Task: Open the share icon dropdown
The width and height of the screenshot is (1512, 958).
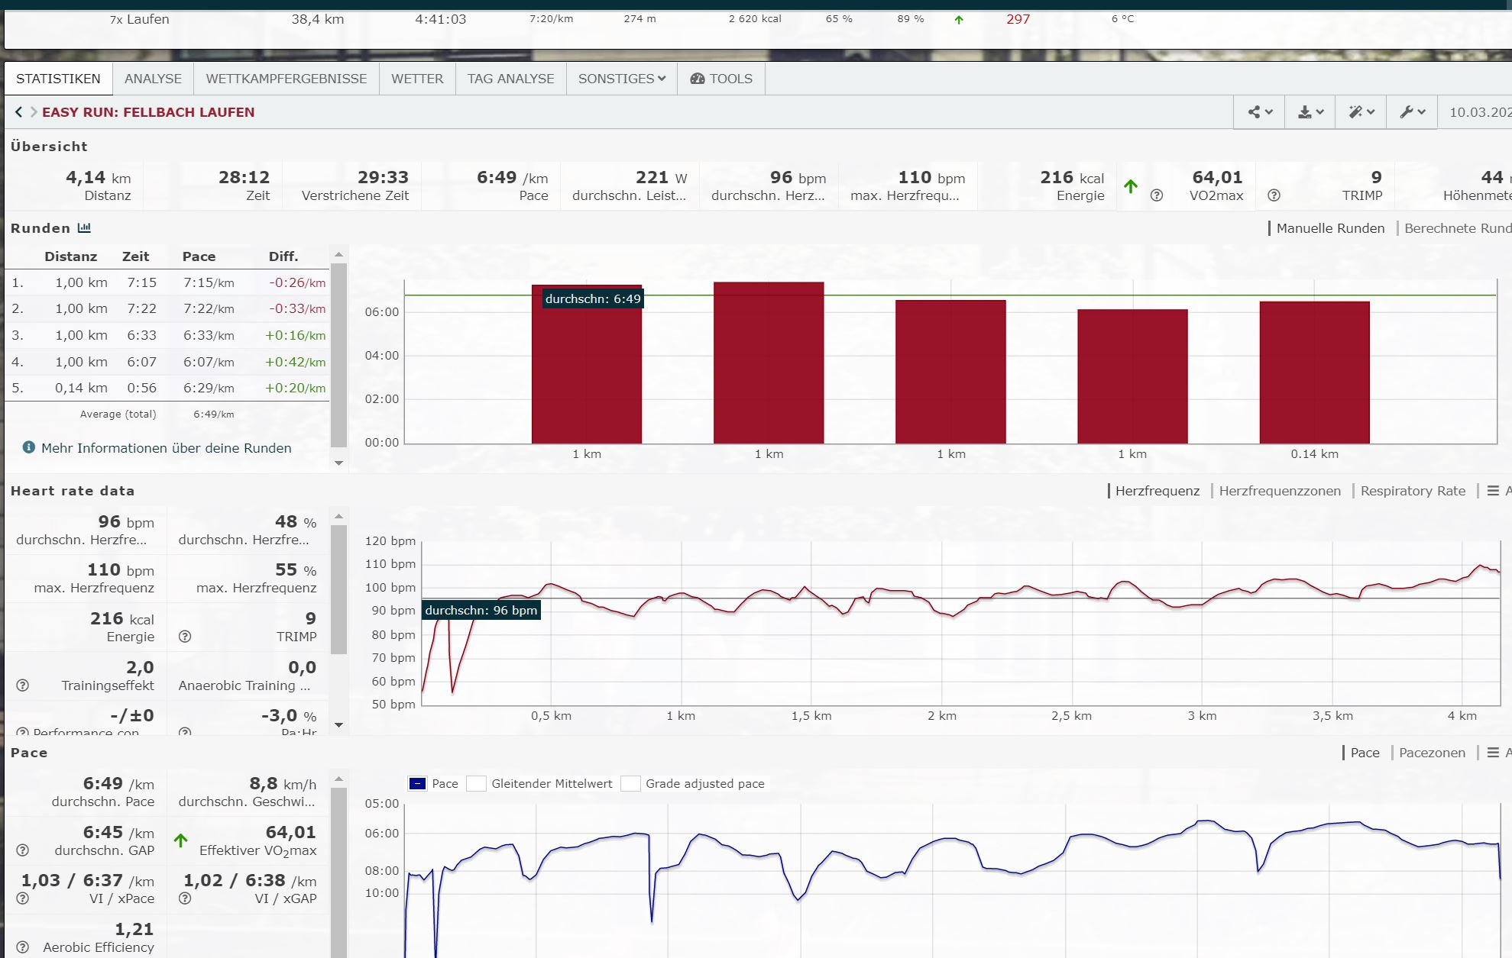Action: coord(1260,112)
